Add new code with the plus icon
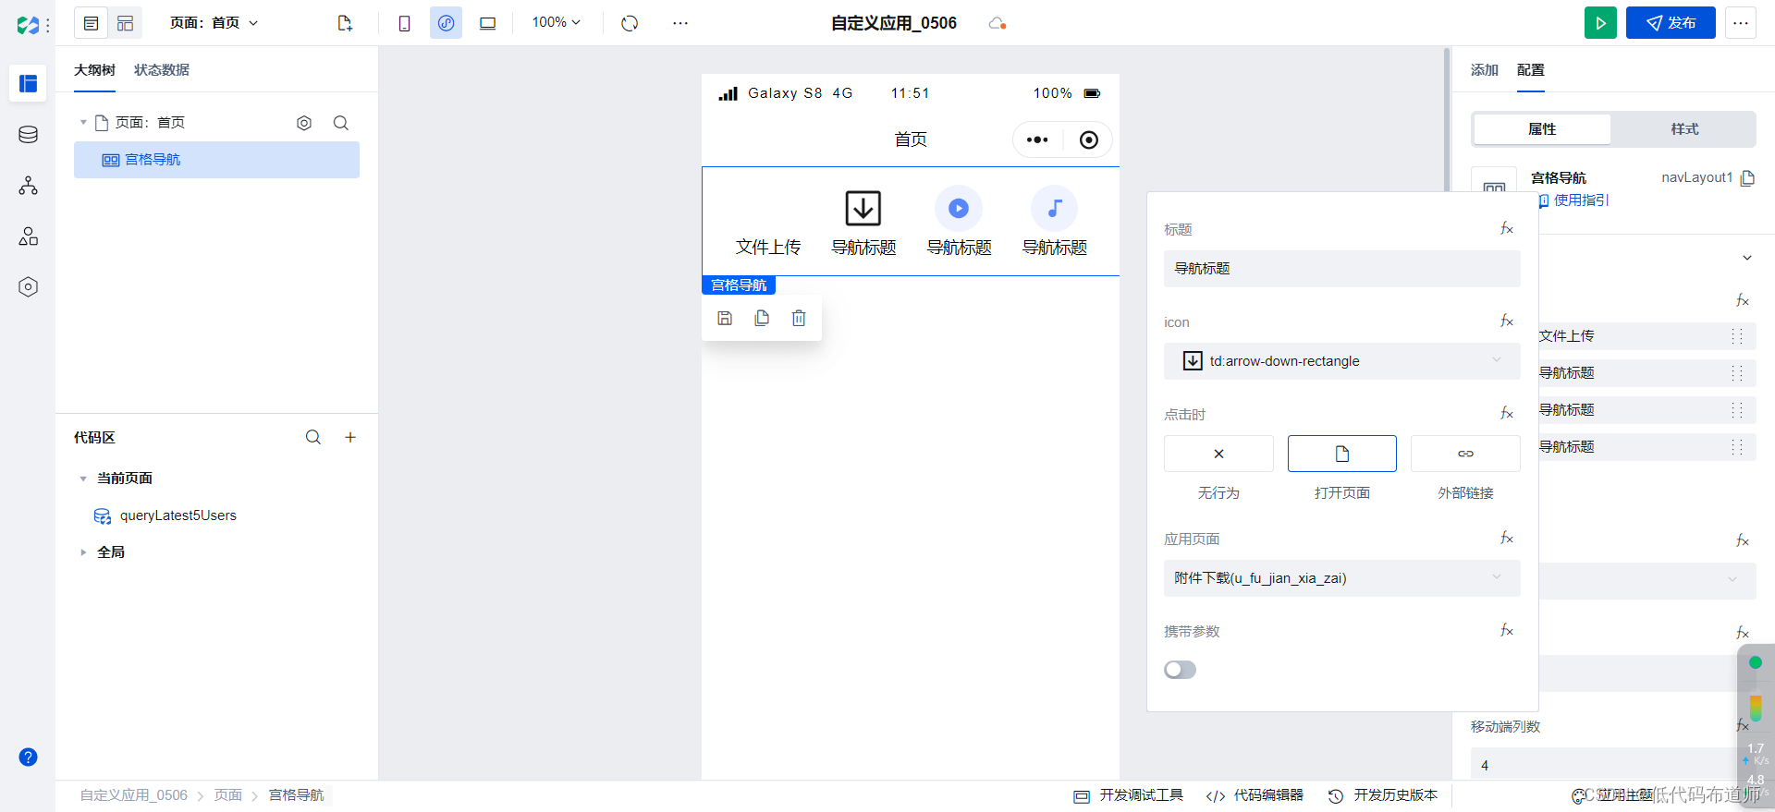Viewport: 1775px width, 812px height. point(350,437)
